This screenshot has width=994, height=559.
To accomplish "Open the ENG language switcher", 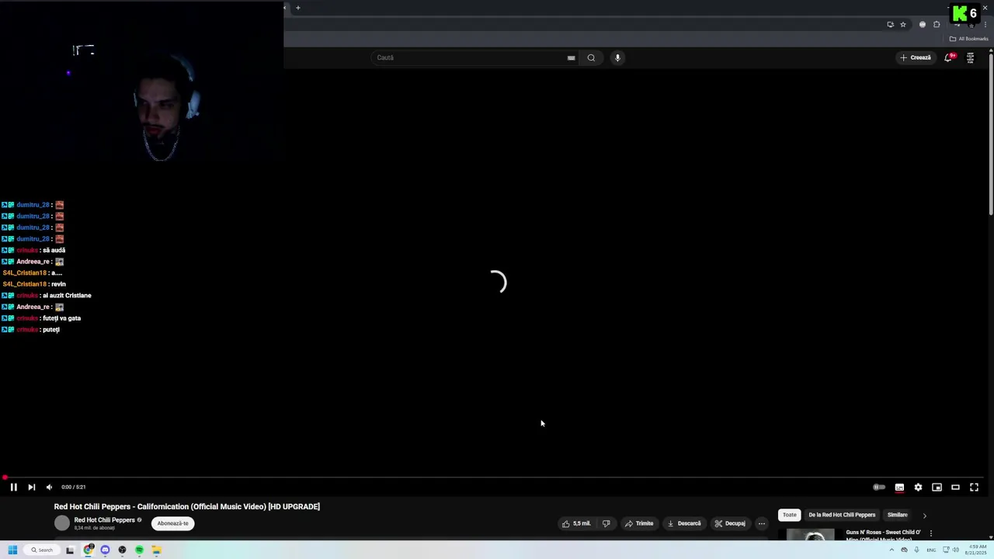I will [931, 550].
